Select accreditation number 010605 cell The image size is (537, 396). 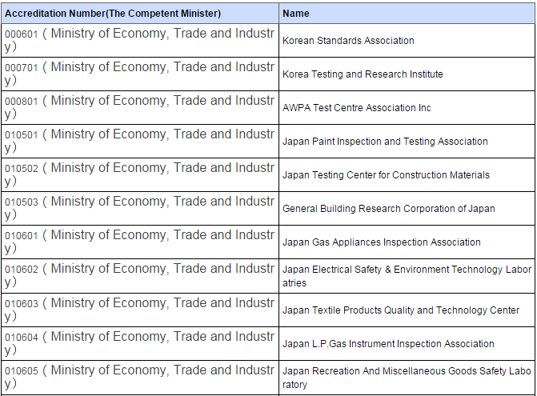pyautogui.click(x=140, y=377)
